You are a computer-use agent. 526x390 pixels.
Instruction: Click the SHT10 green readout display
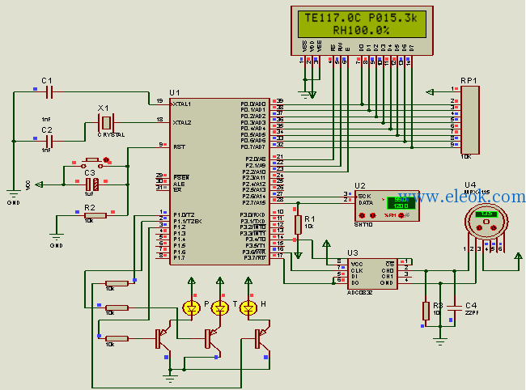click(x=401, y=203)
